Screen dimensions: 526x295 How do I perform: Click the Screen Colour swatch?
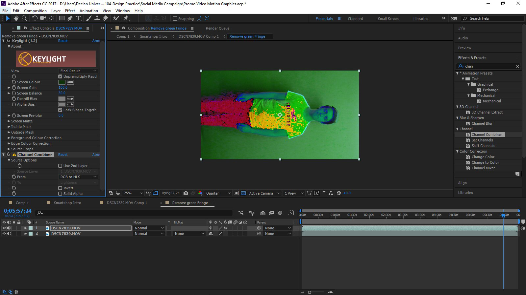pos(62,82)
